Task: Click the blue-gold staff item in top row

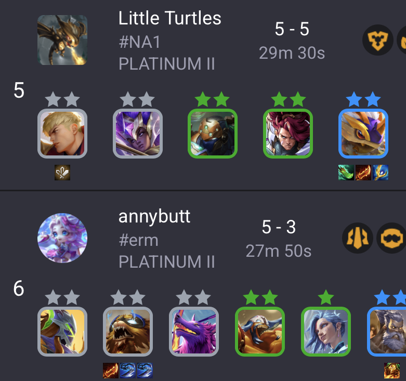Action: 381,173
